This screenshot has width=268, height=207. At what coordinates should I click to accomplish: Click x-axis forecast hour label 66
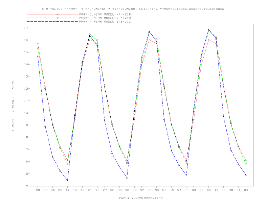(x=201, y=190)
